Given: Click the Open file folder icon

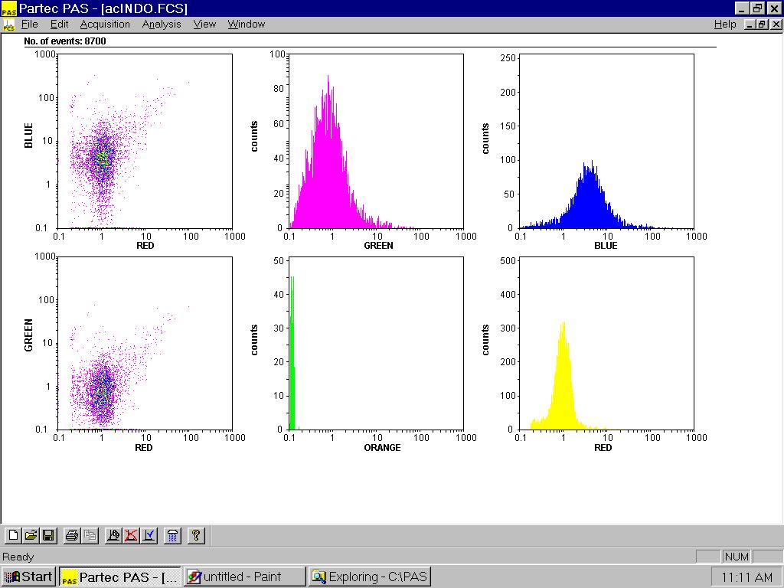Looking at the screenshot, I should 31,536.
